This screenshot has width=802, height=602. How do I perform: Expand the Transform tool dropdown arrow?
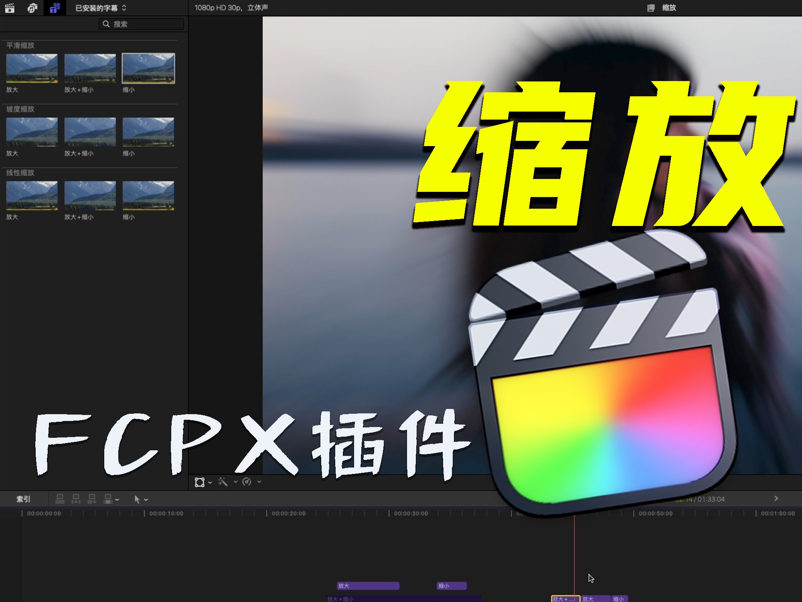210,482
